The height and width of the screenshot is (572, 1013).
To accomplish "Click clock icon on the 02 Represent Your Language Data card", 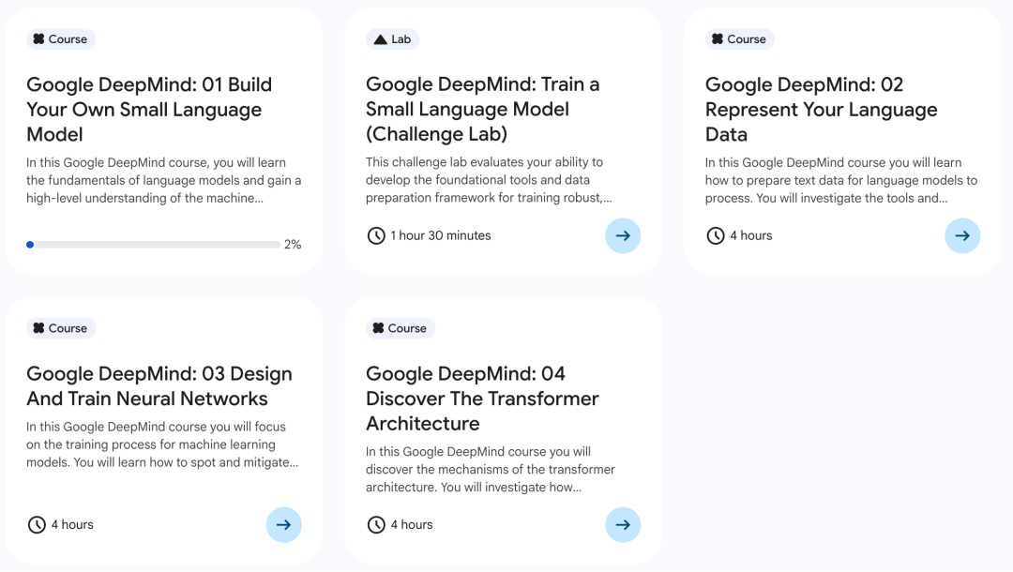I will [716, 235].
